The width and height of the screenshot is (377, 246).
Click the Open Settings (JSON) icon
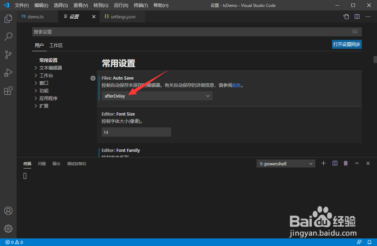[346, 17]
